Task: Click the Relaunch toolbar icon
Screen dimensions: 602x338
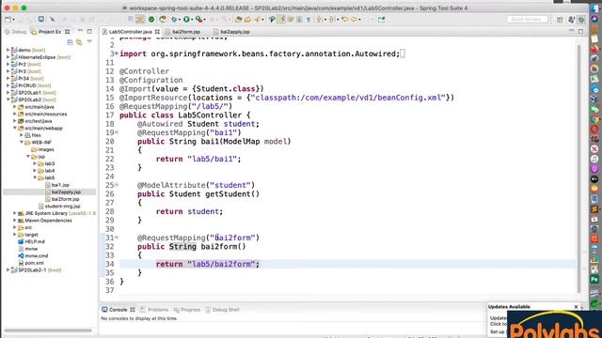Action: tap(163, 19)
